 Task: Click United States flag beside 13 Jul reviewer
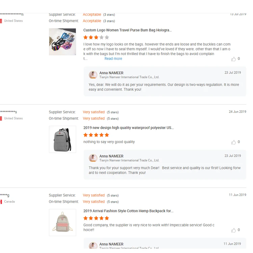(x=1, y=21)
